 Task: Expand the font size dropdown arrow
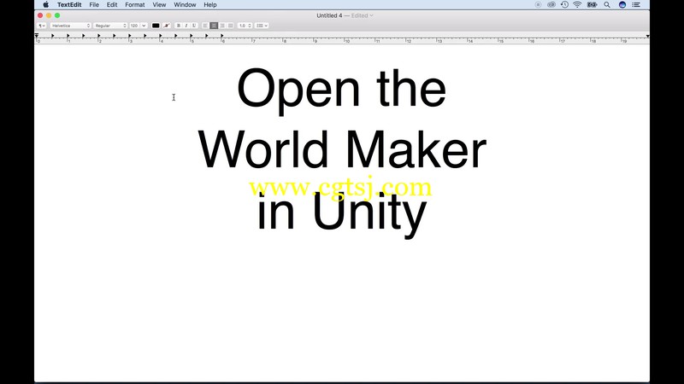[x=144, y=26]
